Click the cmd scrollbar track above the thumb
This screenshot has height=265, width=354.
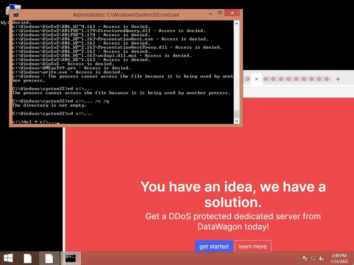pyautogui.click(x=236, y=68)
